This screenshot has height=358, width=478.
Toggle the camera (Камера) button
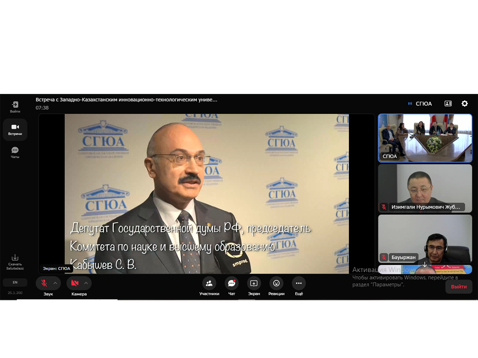[x=75, y=283]
